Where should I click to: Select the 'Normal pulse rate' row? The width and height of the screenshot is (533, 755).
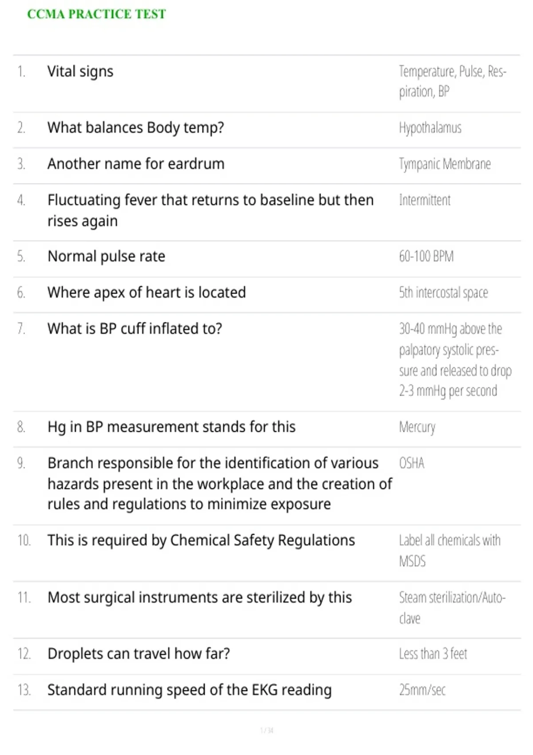[266, 259]
